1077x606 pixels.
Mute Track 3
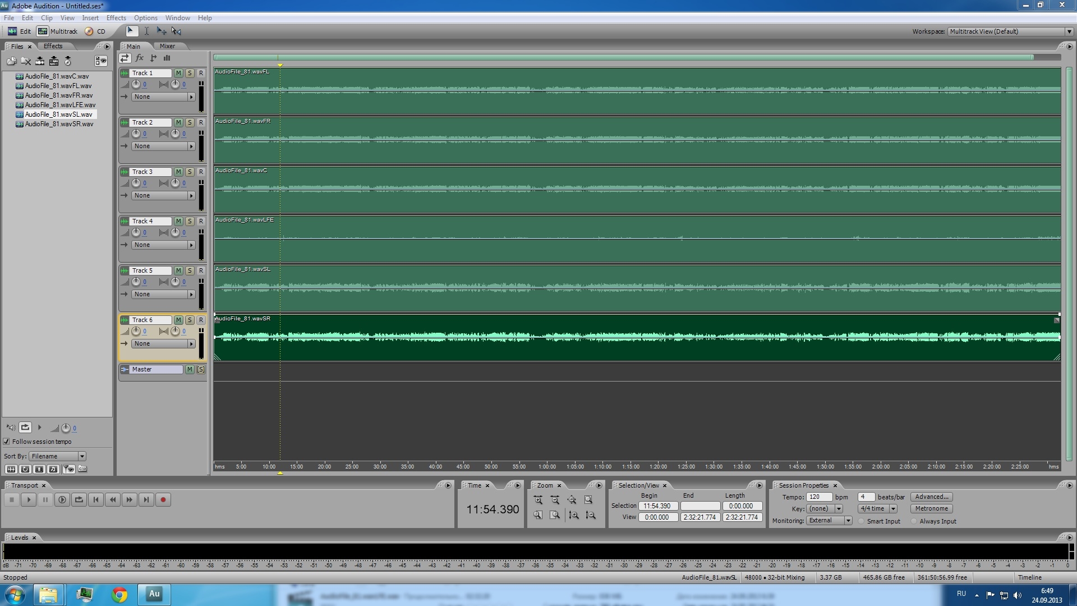click(178, 172)
